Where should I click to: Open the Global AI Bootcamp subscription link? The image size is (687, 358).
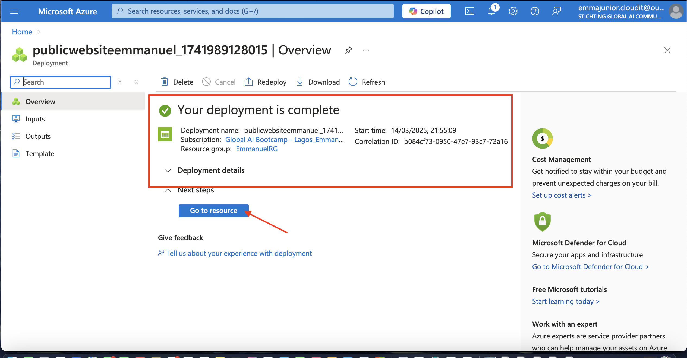point(285,140)
